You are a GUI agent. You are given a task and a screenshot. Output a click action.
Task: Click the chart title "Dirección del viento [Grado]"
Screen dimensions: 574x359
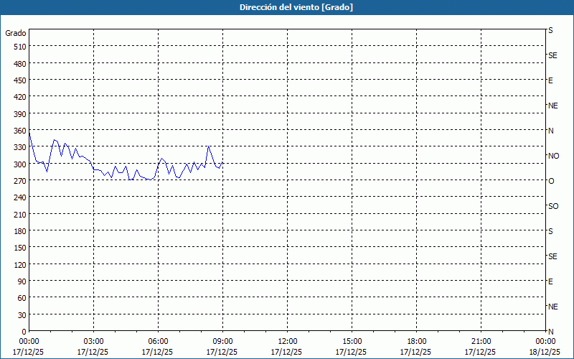click(286, 7)
